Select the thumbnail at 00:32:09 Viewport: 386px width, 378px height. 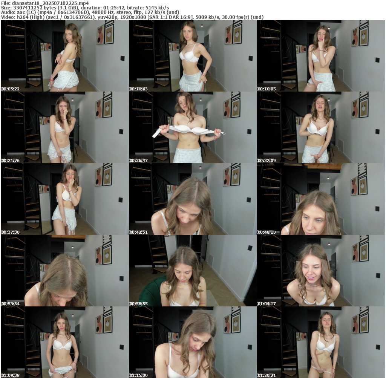point(321,127)
